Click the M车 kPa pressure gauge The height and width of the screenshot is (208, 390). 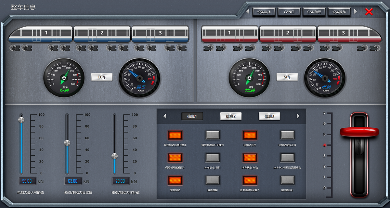point(249,77)
